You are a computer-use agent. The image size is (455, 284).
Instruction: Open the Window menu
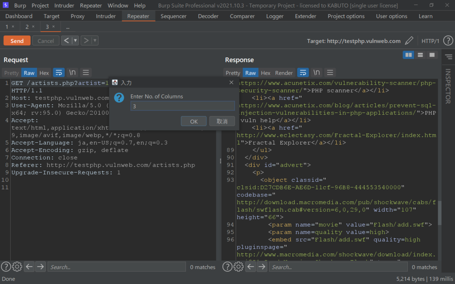coord(118,5)
